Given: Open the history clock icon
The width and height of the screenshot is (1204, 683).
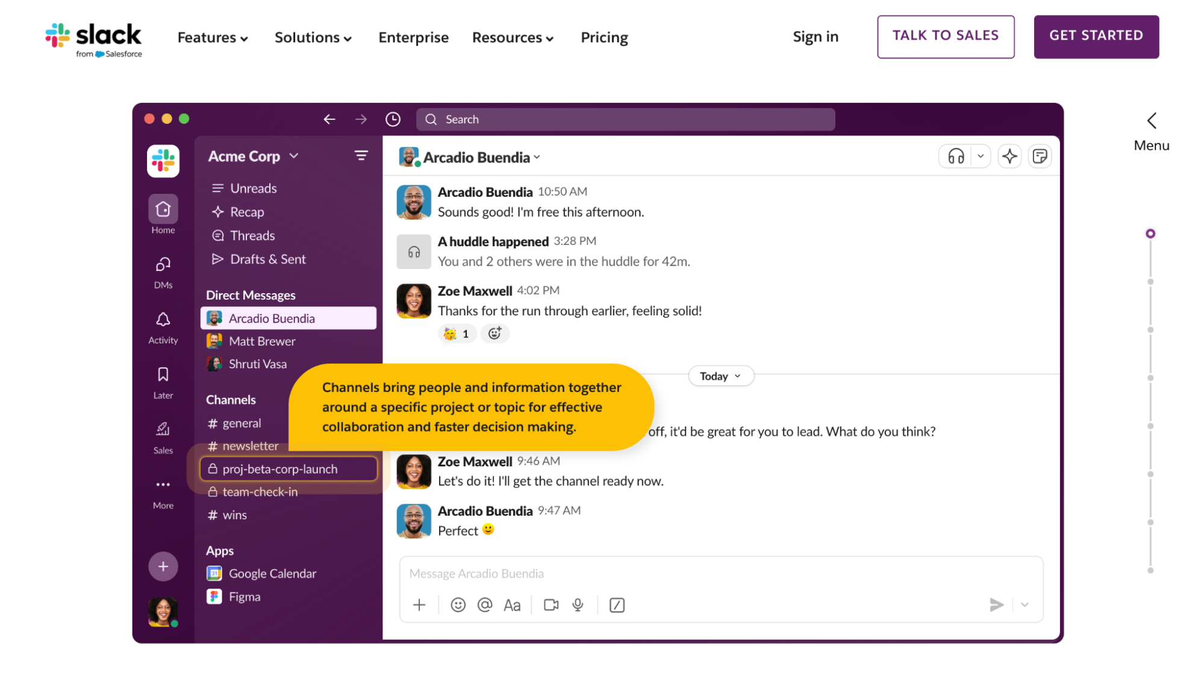Looking at the screenshot, I should point(393,119).
